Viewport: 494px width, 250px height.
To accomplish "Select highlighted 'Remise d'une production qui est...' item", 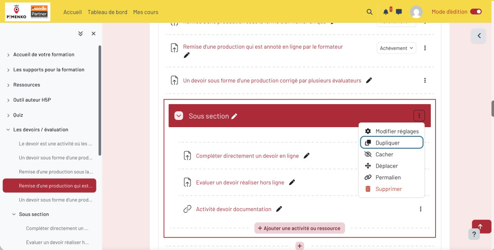I will pyautogui.click(x=50, y=185).
